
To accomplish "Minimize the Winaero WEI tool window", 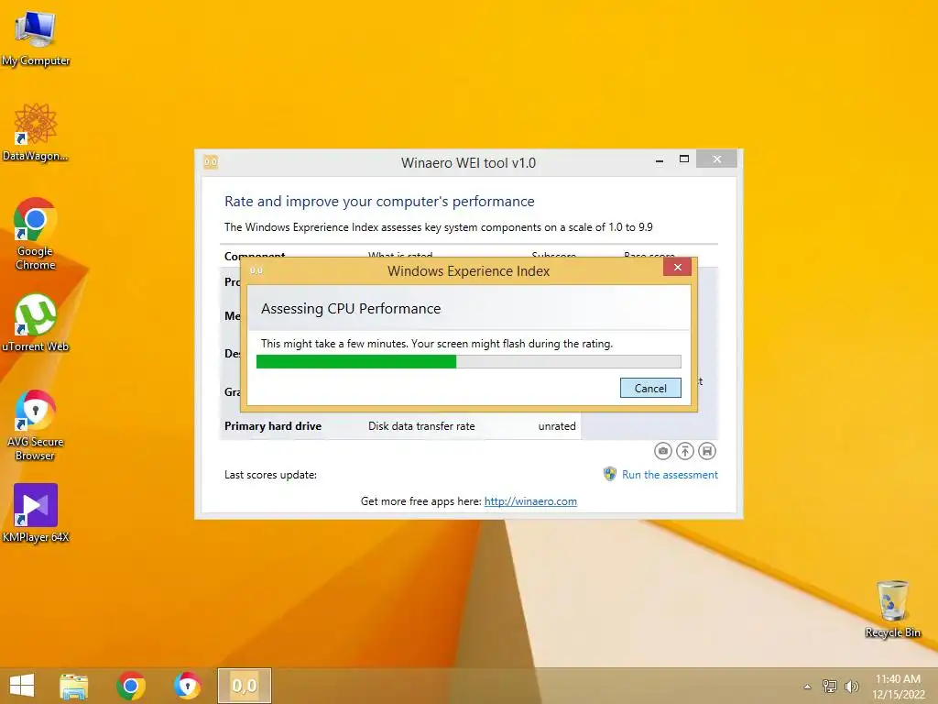I will [x=660, y=159].
